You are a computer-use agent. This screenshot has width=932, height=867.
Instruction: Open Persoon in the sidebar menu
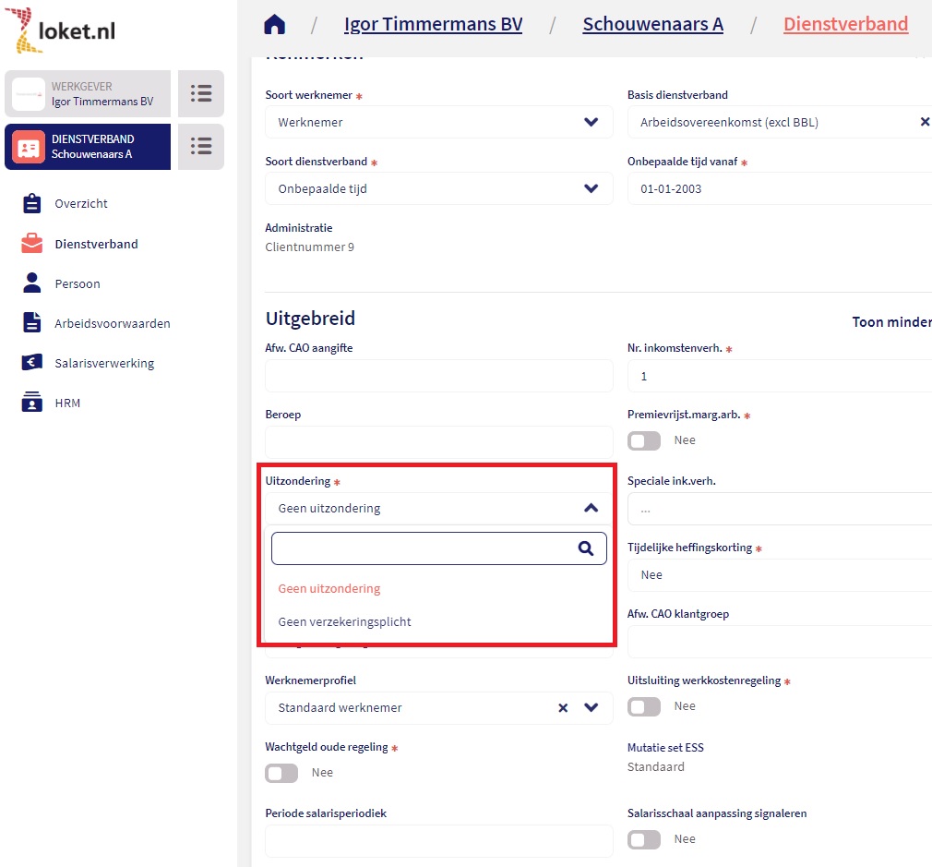coord(77,283)
